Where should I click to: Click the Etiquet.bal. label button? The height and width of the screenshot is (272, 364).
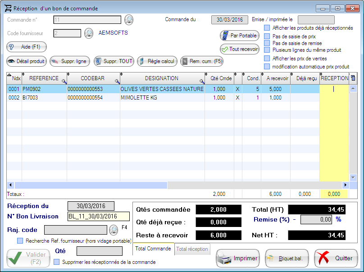click(x=286, y=258)
